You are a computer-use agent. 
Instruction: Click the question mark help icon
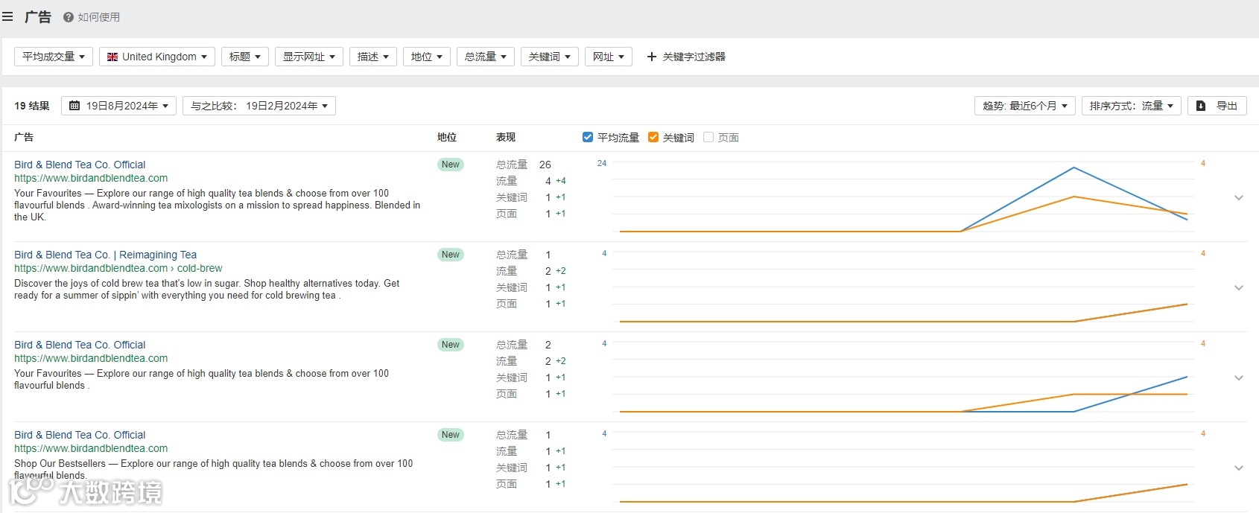pos(69,17)
